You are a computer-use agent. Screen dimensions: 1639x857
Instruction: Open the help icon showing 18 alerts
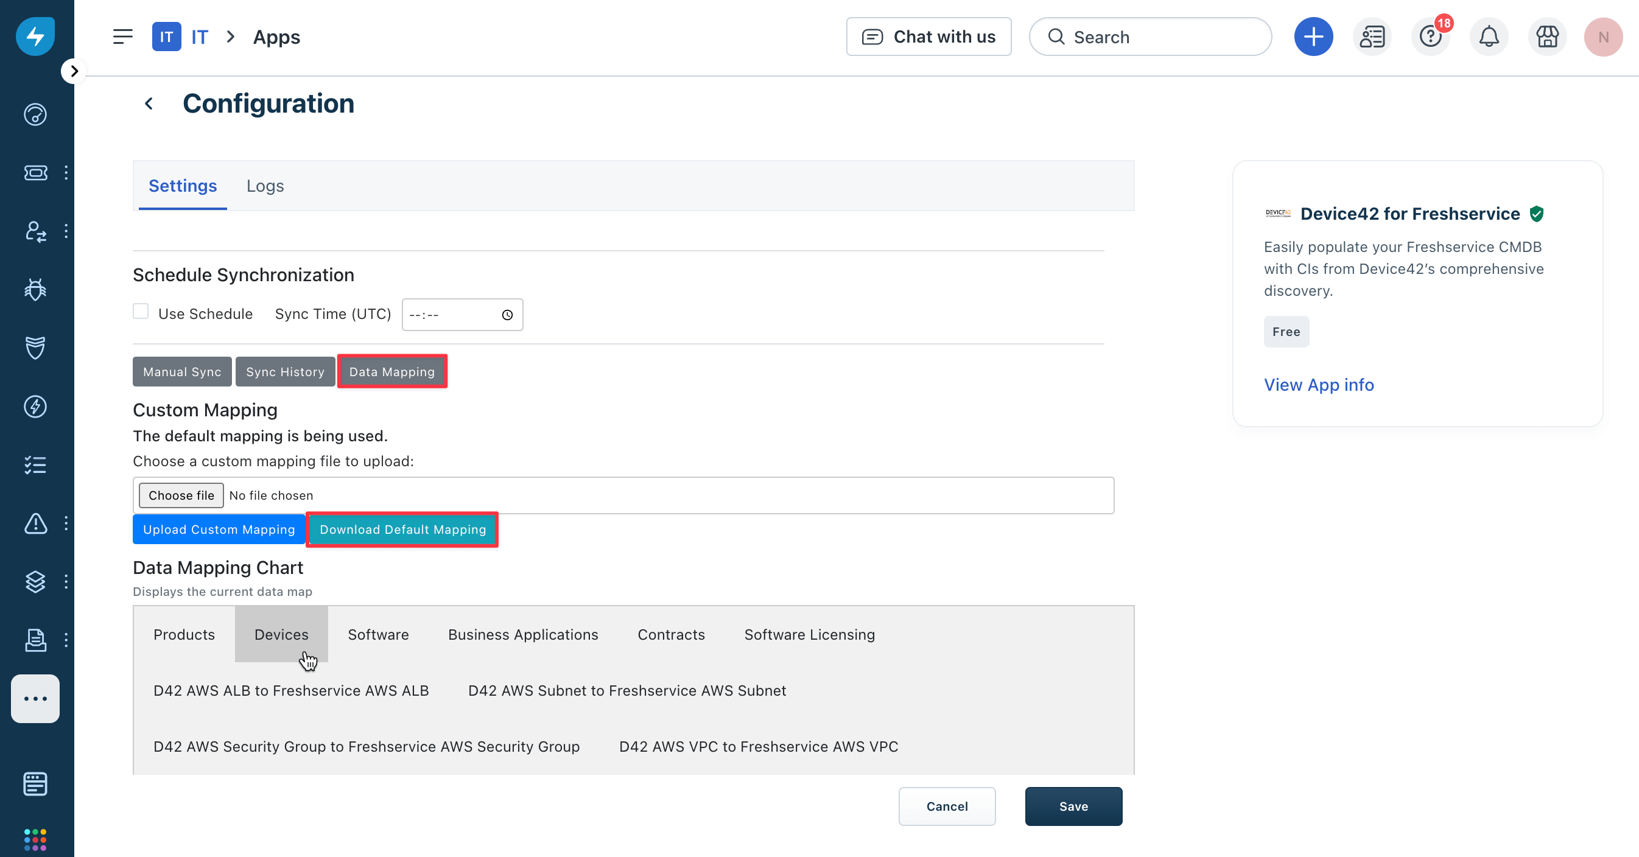pos(1430,37)
